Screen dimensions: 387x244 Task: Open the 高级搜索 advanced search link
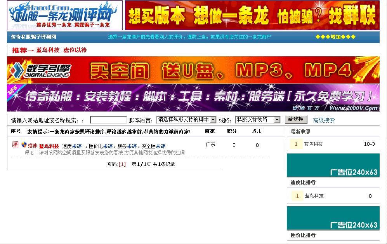point(324,120)
